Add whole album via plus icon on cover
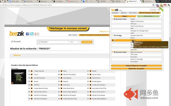The width and height of the screenshot is (171, 106). click(x=12, y=83)
